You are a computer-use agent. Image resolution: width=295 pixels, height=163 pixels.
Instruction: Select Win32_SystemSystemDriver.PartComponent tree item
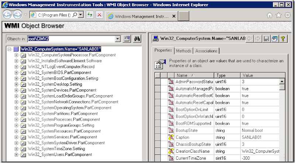tap(66, 143)
